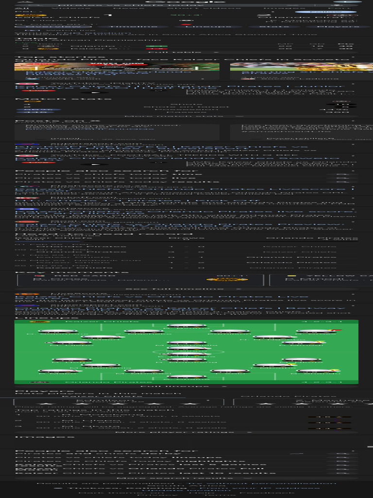373x498 pixels.
Task: Expand See full timeline
Action: (186, 289)
